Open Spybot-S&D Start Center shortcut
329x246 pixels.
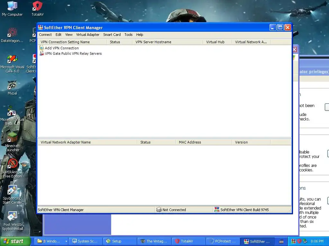pyautogui.click(x=12, y=195)
